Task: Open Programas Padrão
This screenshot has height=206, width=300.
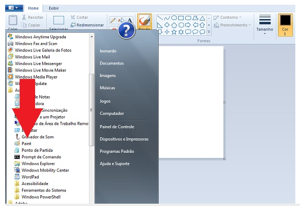Action: [x=117, y=151]
